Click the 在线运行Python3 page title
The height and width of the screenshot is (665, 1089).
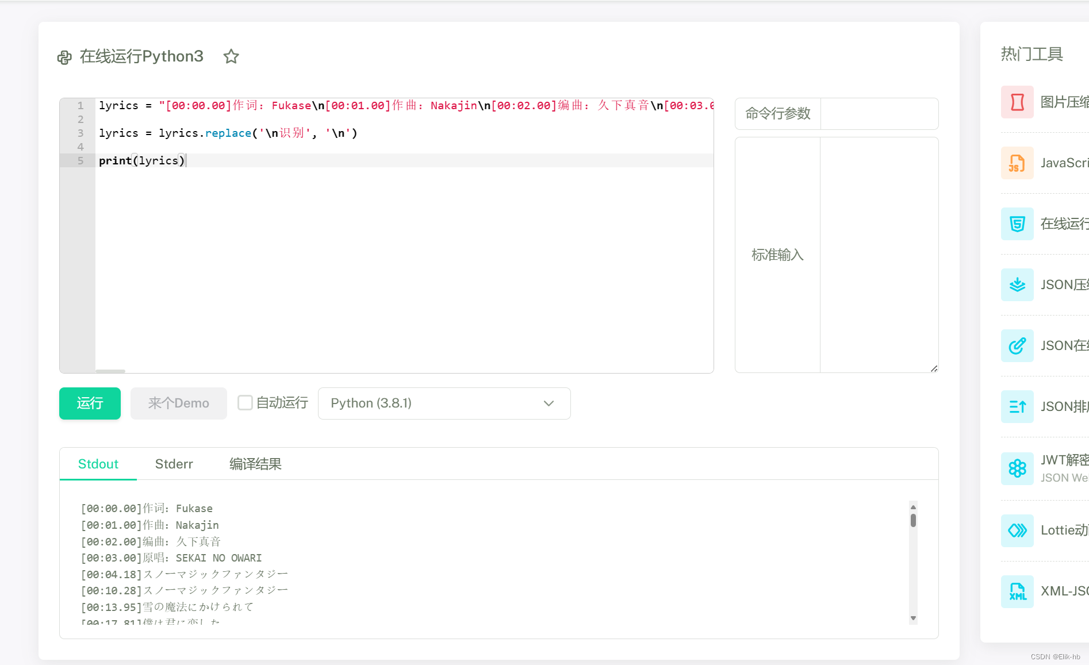pyautogui.click(x=141, y=56)
